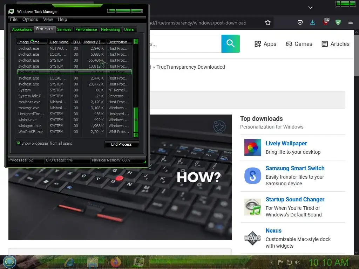Image resolution: width=359 pixels, height=269 pixels.
Task: Enable Show processes from all users checkbox
Action: [18, 143]
